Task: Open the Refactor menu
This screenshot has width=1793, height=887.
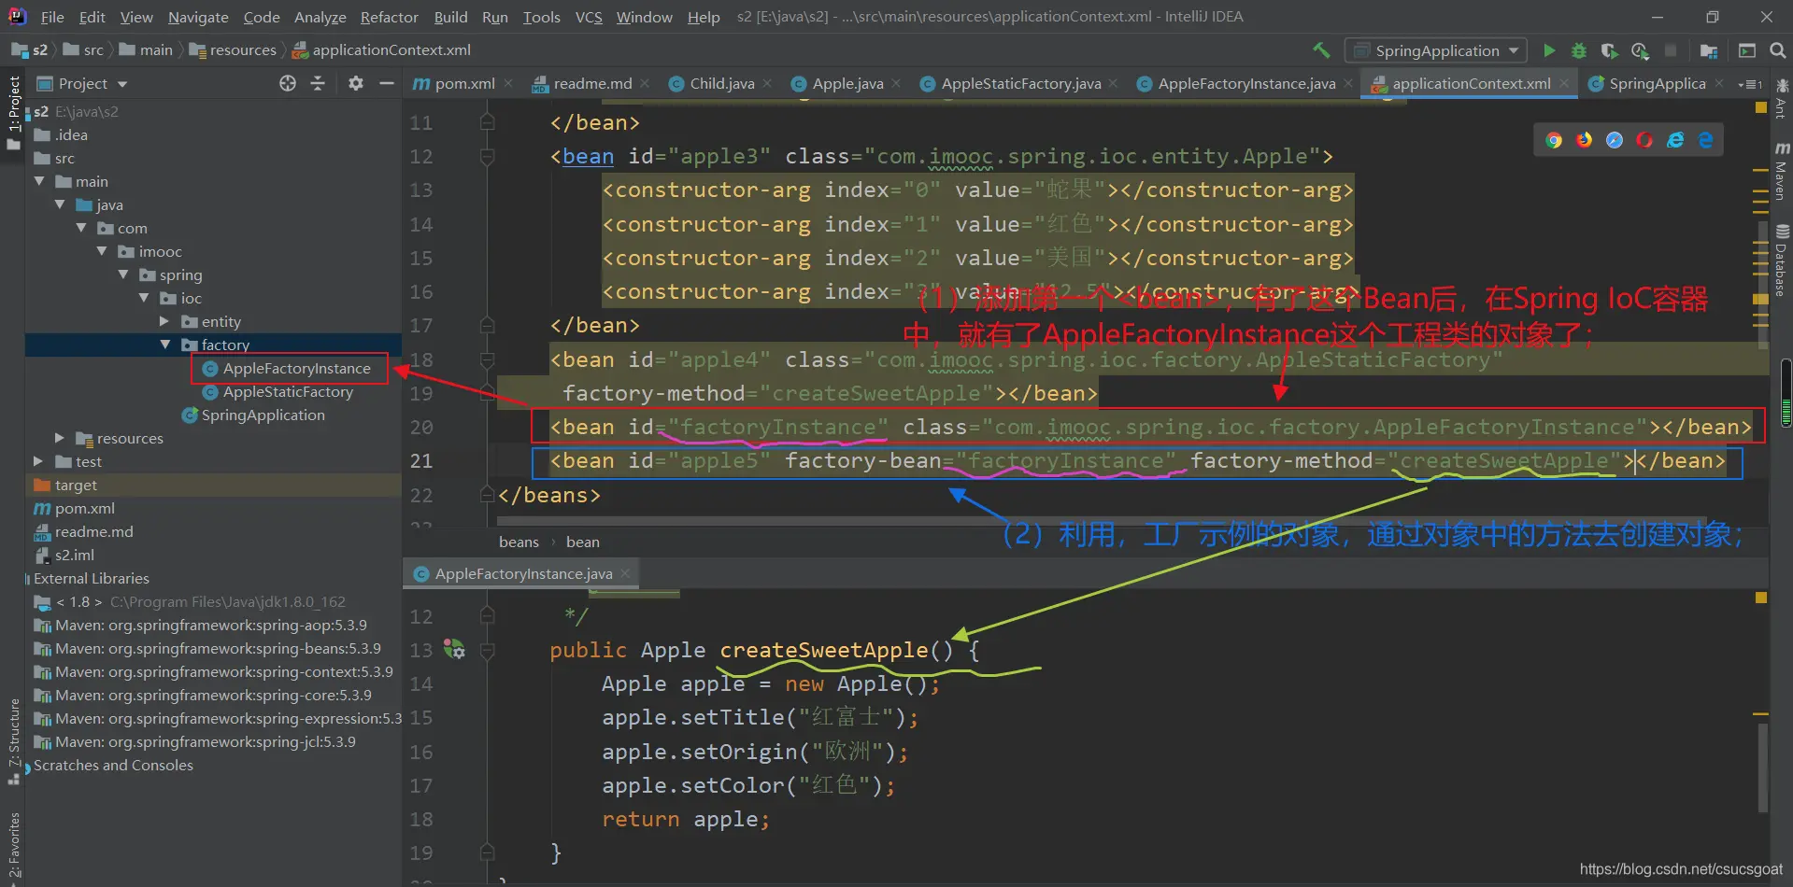Action: click(389, 17)
